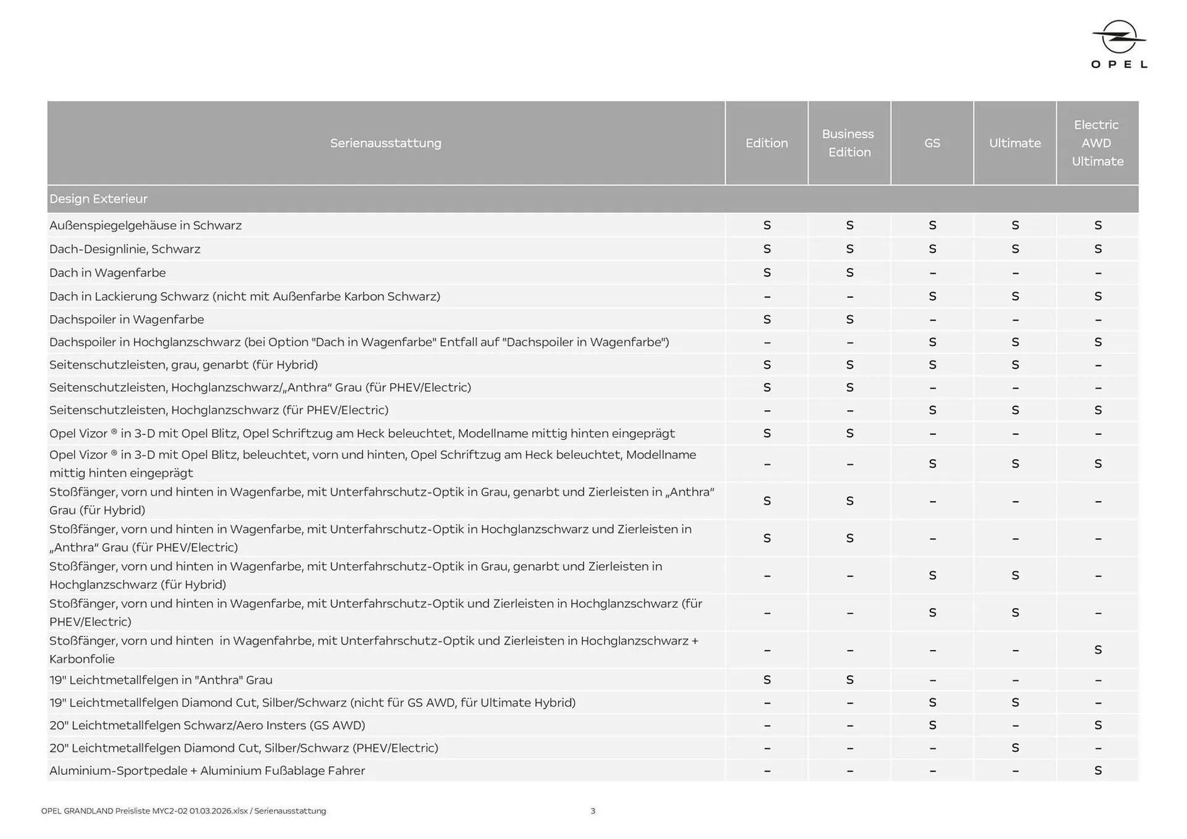
Task: Click Seitenschutzleisten, grau, genarbt row label
Action: (x=184, y=365)
